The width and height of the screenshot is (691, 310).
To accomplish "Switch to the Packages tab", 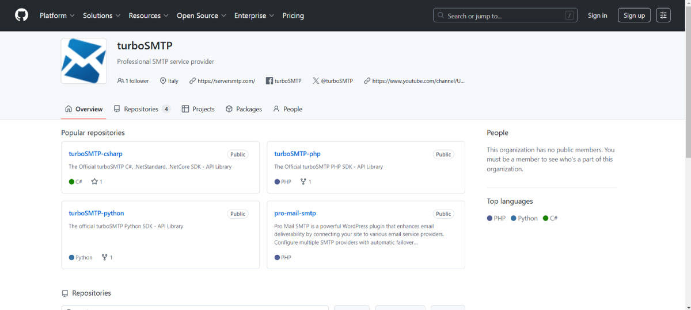I will click(244, 109).
